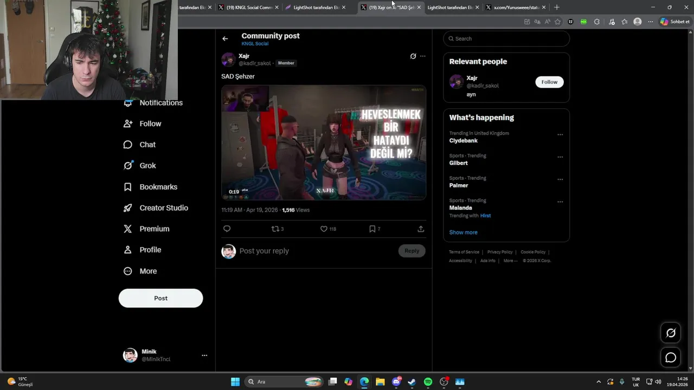Image resolution: width=694 pixels, height=390 pixels.
Task: Click the Sohbet et Copilot button
Action: coord(675,22)
